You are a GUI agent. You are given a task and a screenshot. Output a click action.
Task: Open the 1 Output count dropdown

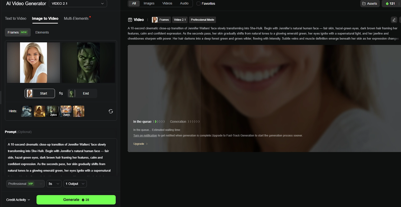[75, 184]
